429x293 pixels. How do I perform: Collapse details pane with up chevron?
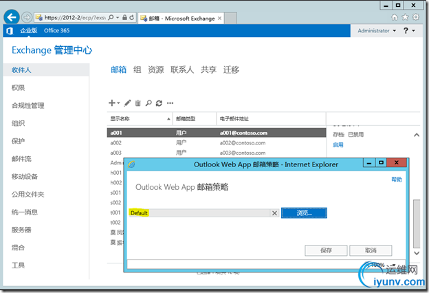417,135
